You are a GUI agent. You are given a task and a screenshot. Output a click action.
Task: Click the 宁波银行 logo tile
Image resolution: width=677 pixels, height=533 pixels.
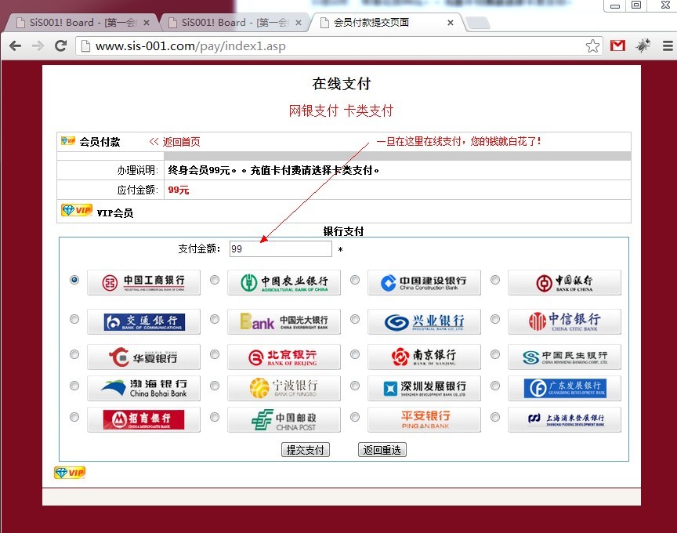284,388
